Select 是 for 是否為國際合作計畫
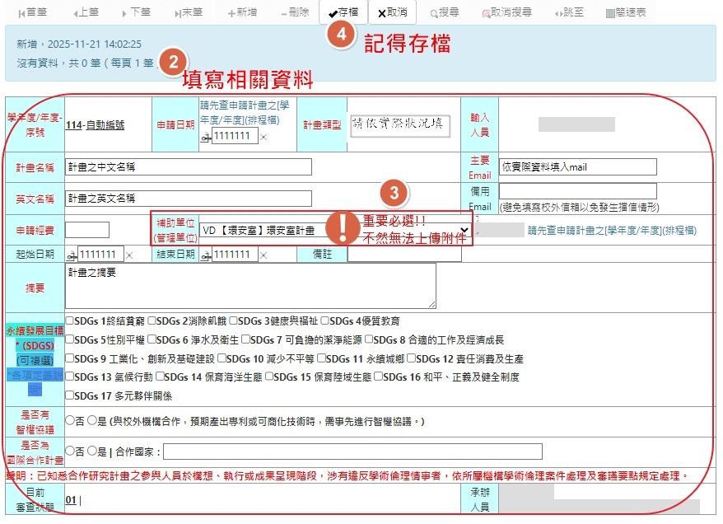This screenshot has height=524, width=723. (x=92, y=451)
